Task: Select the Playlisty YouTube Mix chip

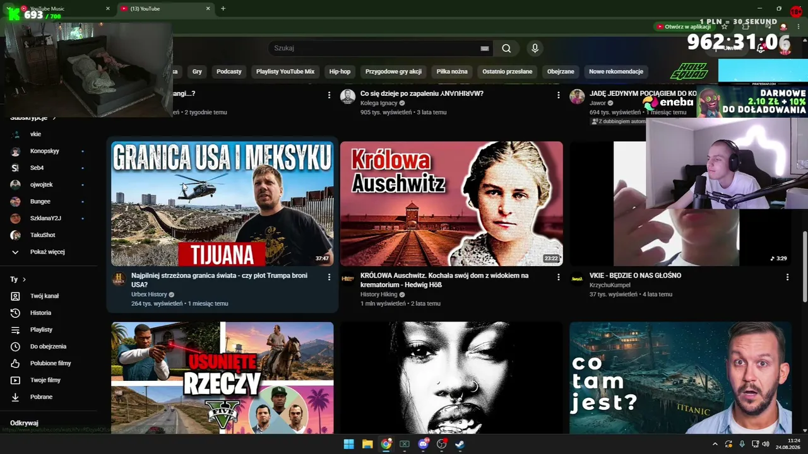Action: (x=285, y=71)
